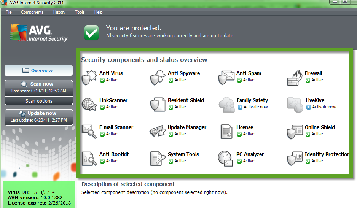The image size is (357, 208).
Task: Click the System Tools title
Action: click(183, 154)
